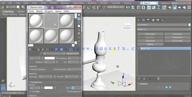192x97 pixels.
Task: Select Element sub-object cube icon
Action: point(170,87)
